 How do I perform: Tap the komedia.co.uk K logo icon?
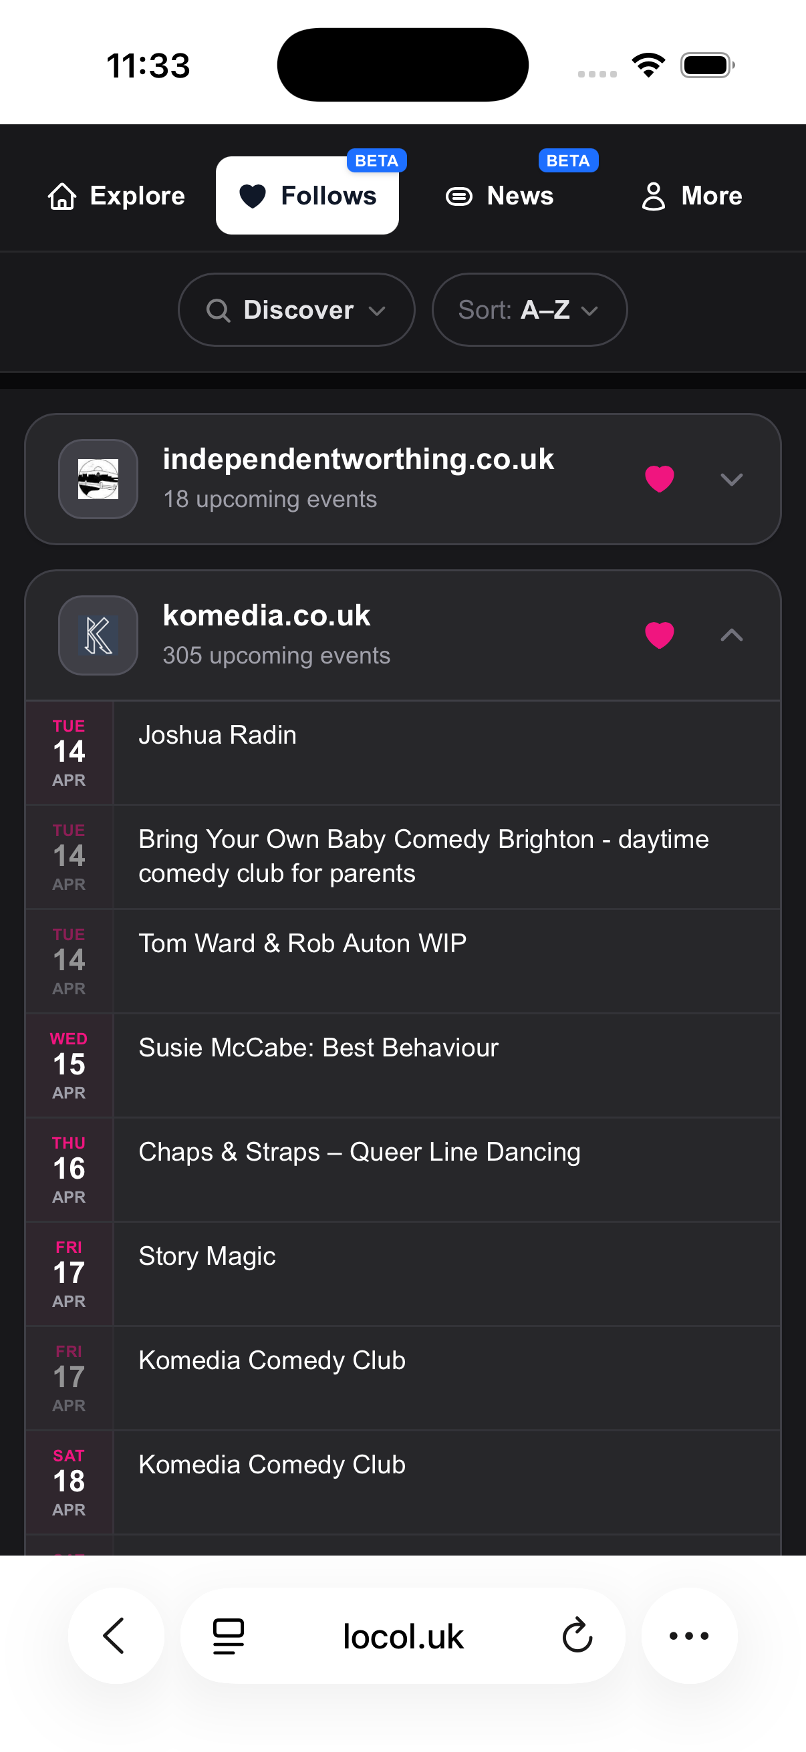[x=98, y=635]
